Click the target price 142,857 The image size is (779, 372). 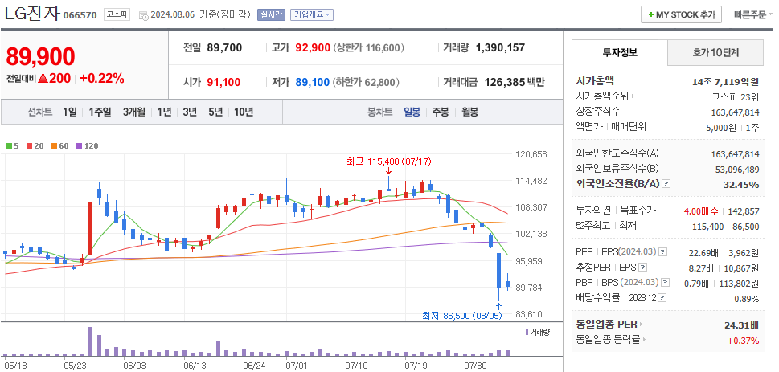pos(744,211)
